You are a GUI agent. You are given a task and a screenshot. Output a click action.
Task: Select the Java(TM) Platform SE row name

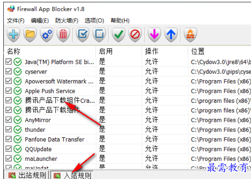coord(59,62)
